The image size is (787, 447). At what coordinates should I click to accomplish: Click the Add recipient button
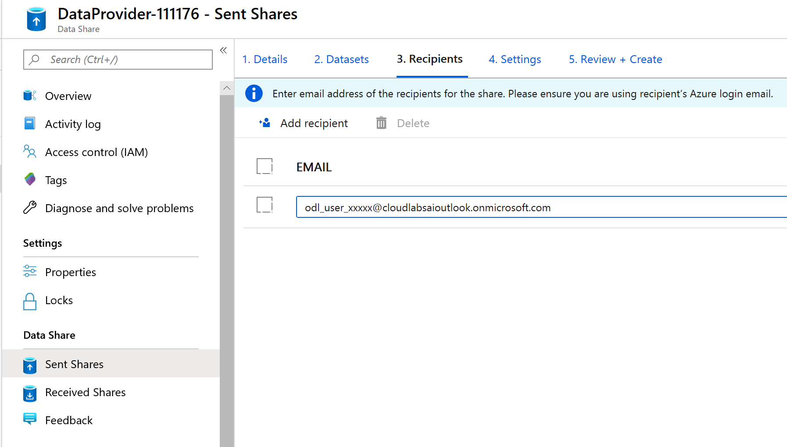click(x=304, y=123)
